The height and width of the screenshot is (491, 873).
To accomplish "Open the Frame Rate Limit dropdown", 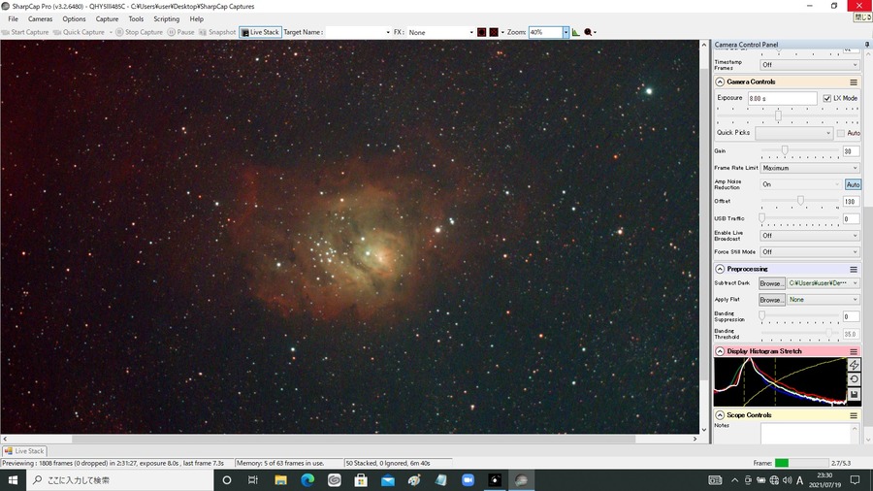I will coord(810,168).
